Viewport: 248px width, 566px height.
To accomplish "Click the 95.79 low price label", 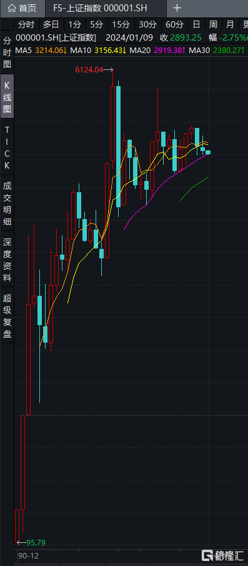I will point(36,542).
